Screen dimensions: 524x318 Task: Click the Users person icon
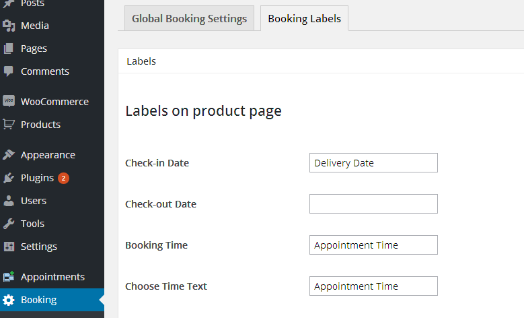(9, 201)
